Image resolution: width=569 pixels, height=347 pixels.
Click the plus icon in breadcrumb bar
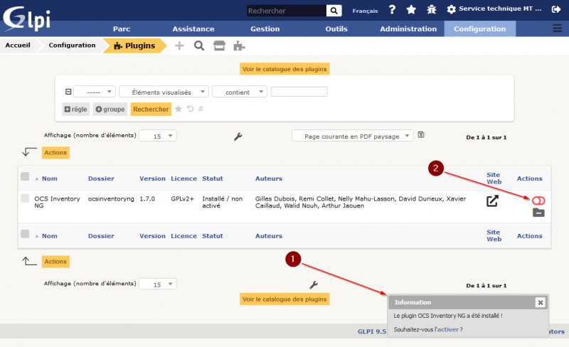pos(179,46)
